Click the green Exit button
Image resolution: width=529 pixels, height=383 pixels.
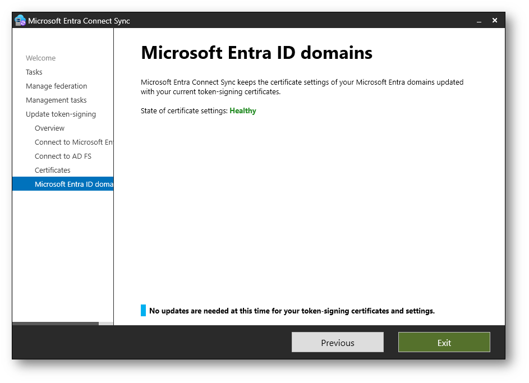[444, 343]
